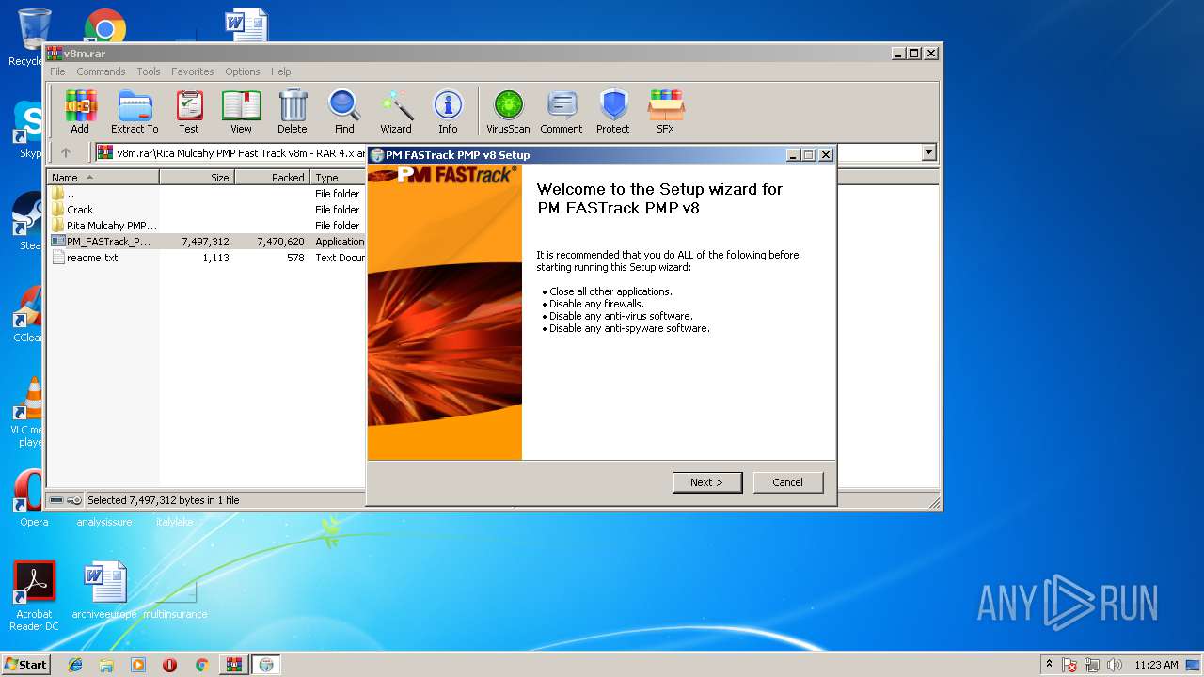This screenshot has height=677, width=1204.
Task: Click the SFX toolbar icon
Action: pos(665,112)
